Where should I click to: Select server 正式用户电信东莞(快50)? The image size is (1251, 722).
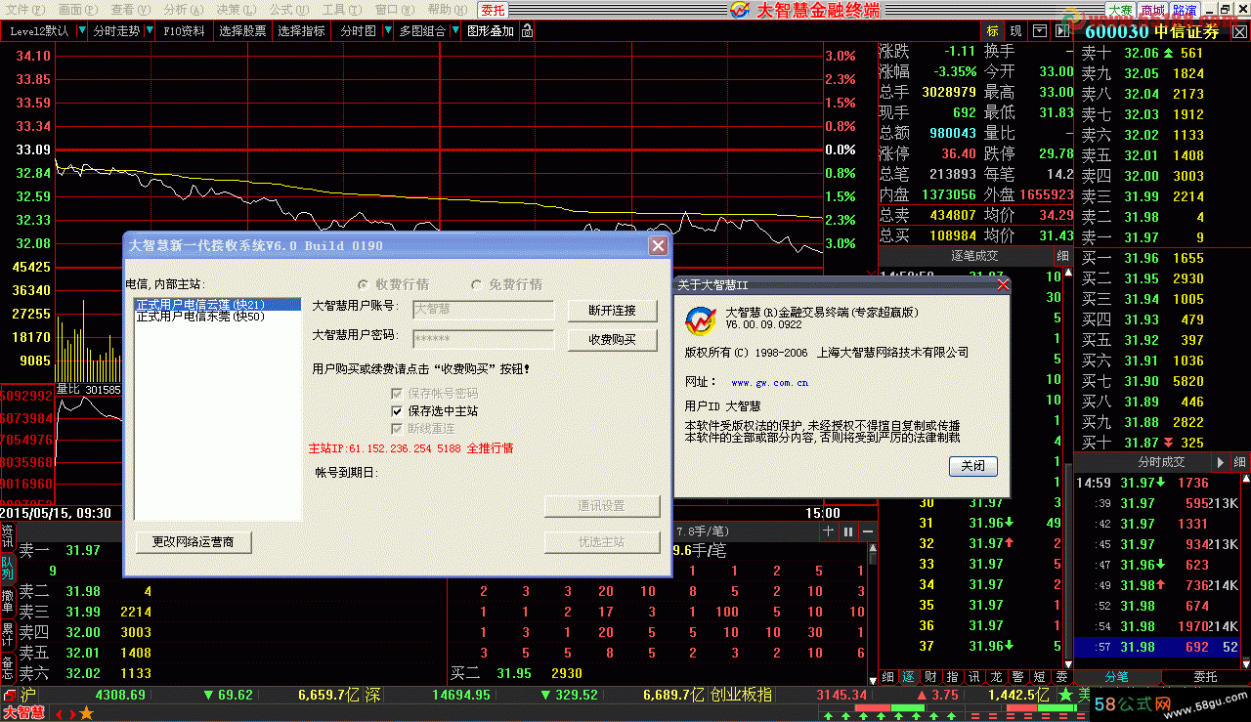click(200, 317)
